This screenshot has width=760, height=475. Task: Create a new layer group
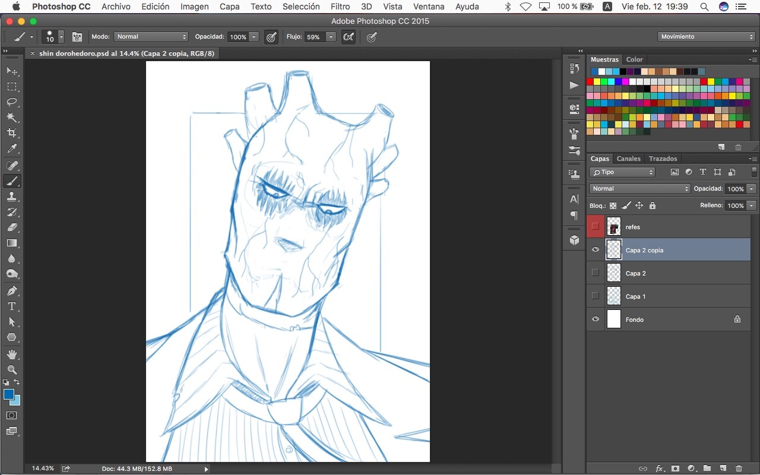point(707,468)
